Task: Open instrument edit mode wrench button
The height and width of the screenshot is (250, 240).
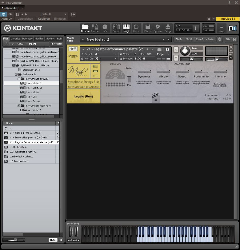Action: pyautogui.click(x=73, y=49)
